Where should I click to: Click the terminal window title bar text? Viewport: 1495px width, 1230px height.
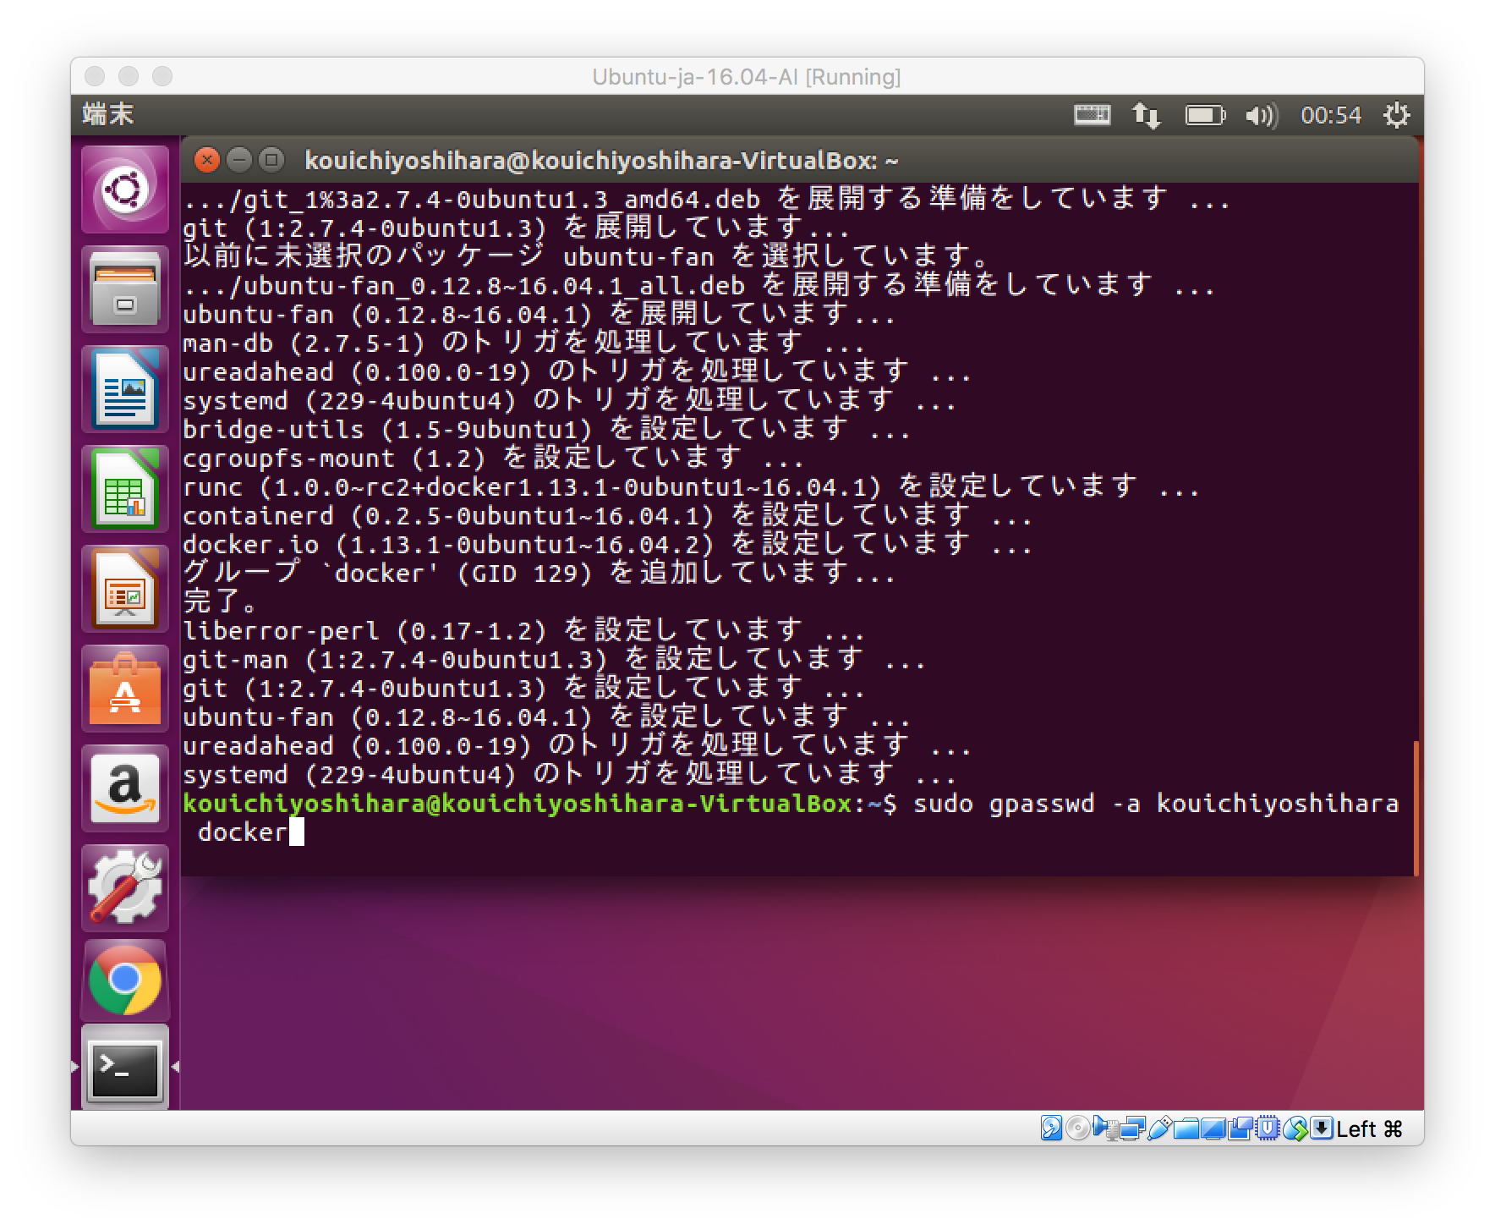[x=601, y=160]
